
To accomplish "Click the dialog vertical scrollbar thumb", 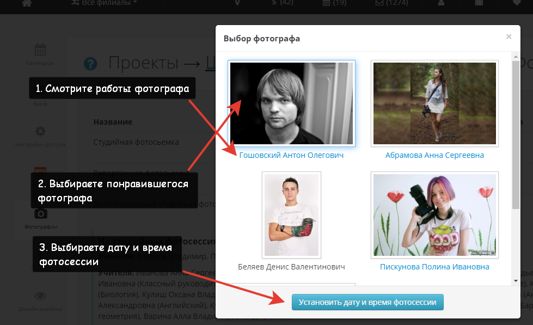I will pos(516,135).
